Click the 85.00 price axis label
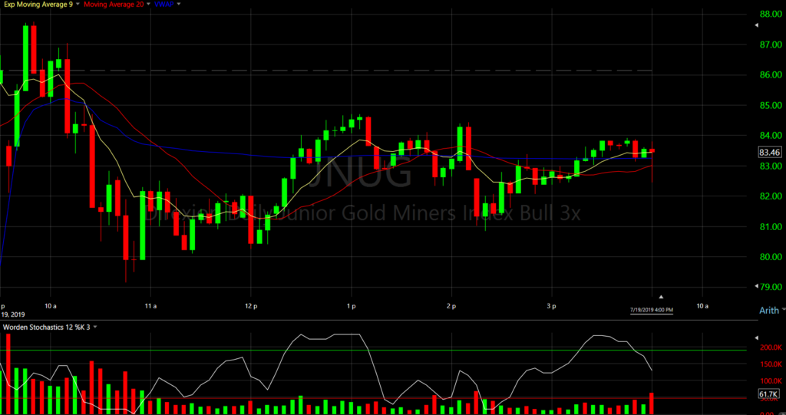786x415 pixels. click(x=769, y=105)
